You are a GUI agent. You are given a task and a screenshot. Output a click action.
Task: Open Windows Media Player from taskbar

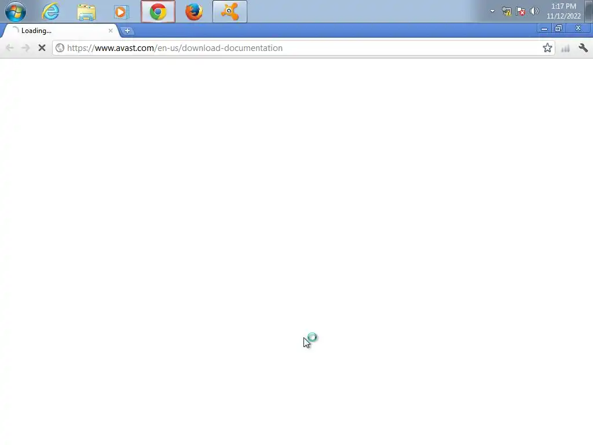pyautogui.click(x=121, y=12)
